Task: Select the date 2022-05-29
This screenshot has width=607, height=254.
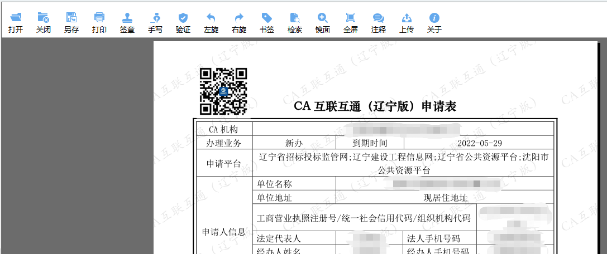Action: [479, 143]
